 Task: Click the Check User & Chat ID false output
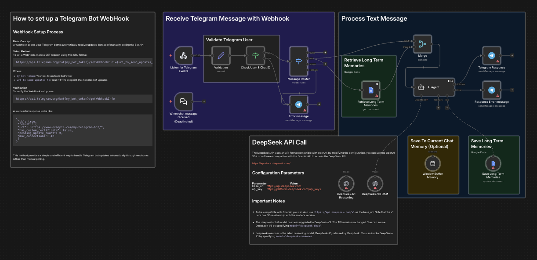(x=265, y=58)
